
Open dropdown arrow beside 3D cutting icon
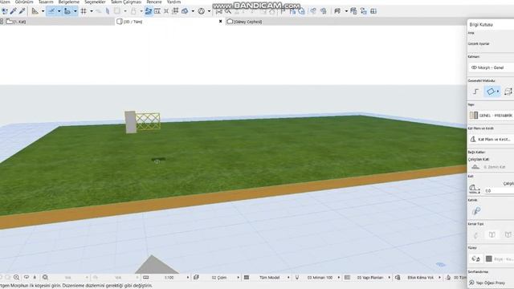point(193,11)
